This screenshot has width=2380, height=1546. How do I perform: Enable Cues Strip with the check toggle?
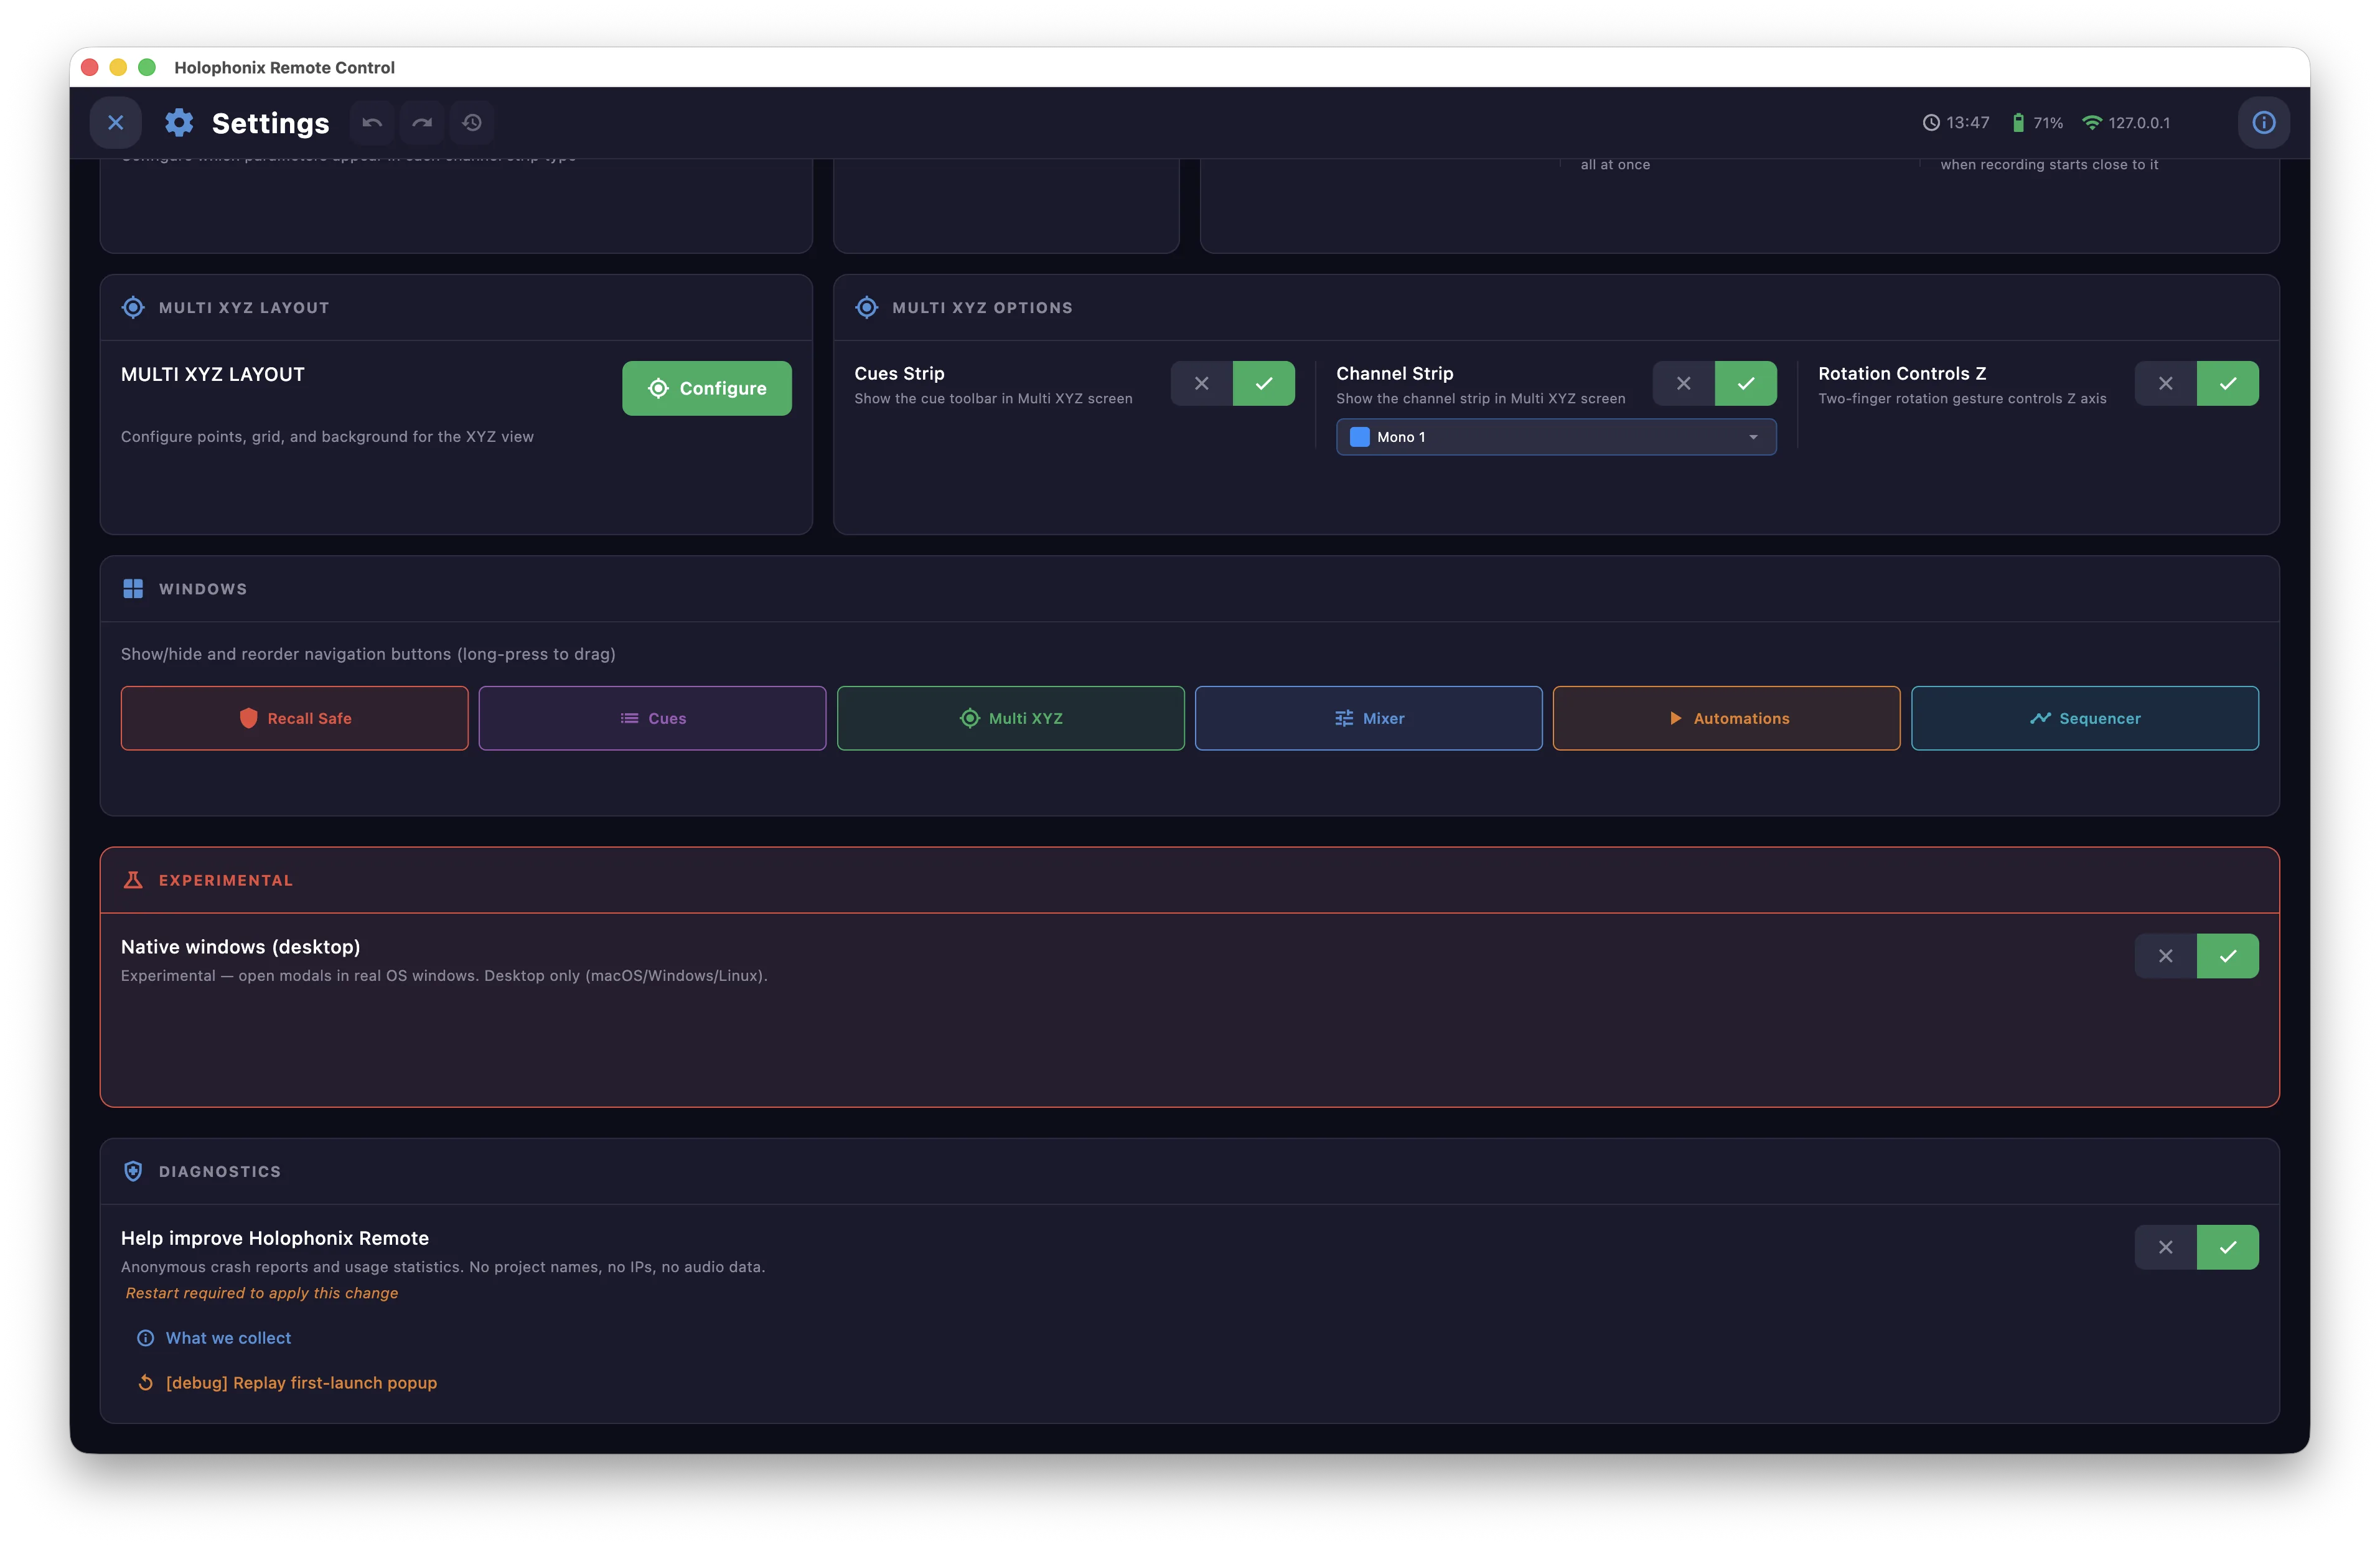tap(1263, 383)
